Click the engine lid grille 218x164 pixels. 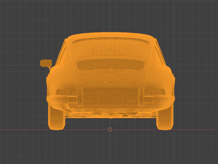(x=111, y=65)
